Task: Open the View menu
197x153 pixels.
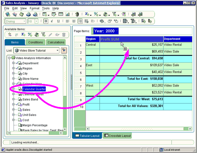Action: click(x=23, y=8)
